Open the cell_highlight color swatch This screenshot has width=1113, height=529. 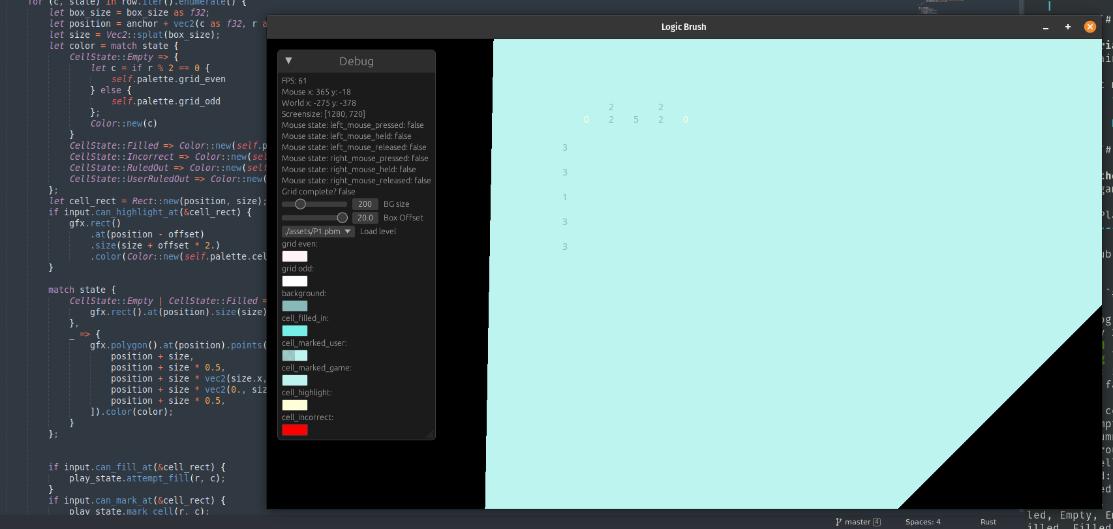coord(294,405)
